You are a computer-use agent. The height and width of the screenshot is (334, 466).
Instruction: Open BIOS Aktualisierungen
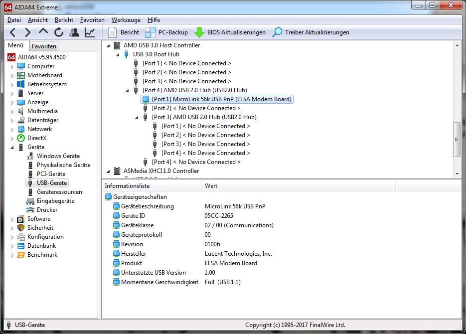coord(230,32)
